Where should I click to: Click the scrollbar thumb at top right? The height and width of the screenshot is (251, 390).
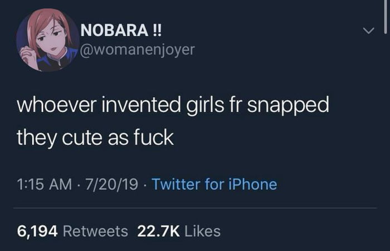point(384,11)
